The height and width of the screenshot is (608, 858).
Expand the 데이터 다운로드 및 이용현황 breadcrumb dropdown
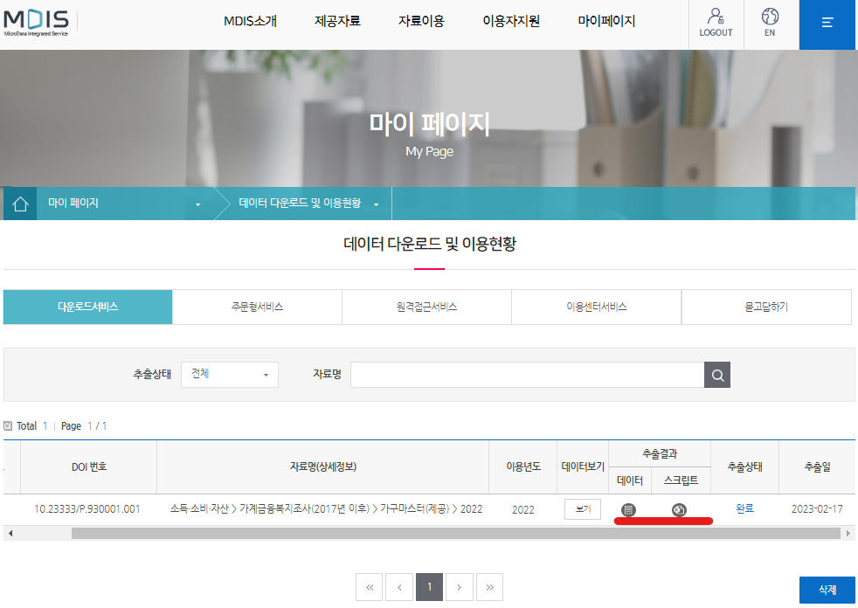(377, 204)
